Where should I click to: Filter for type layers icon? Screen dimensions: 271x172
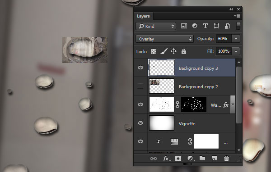(206, 26)
